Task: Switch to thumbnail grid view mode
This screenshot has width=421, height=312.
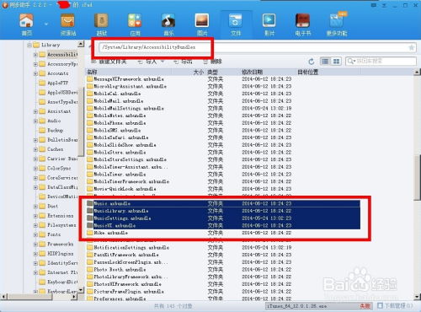Action: pos(336,61)
